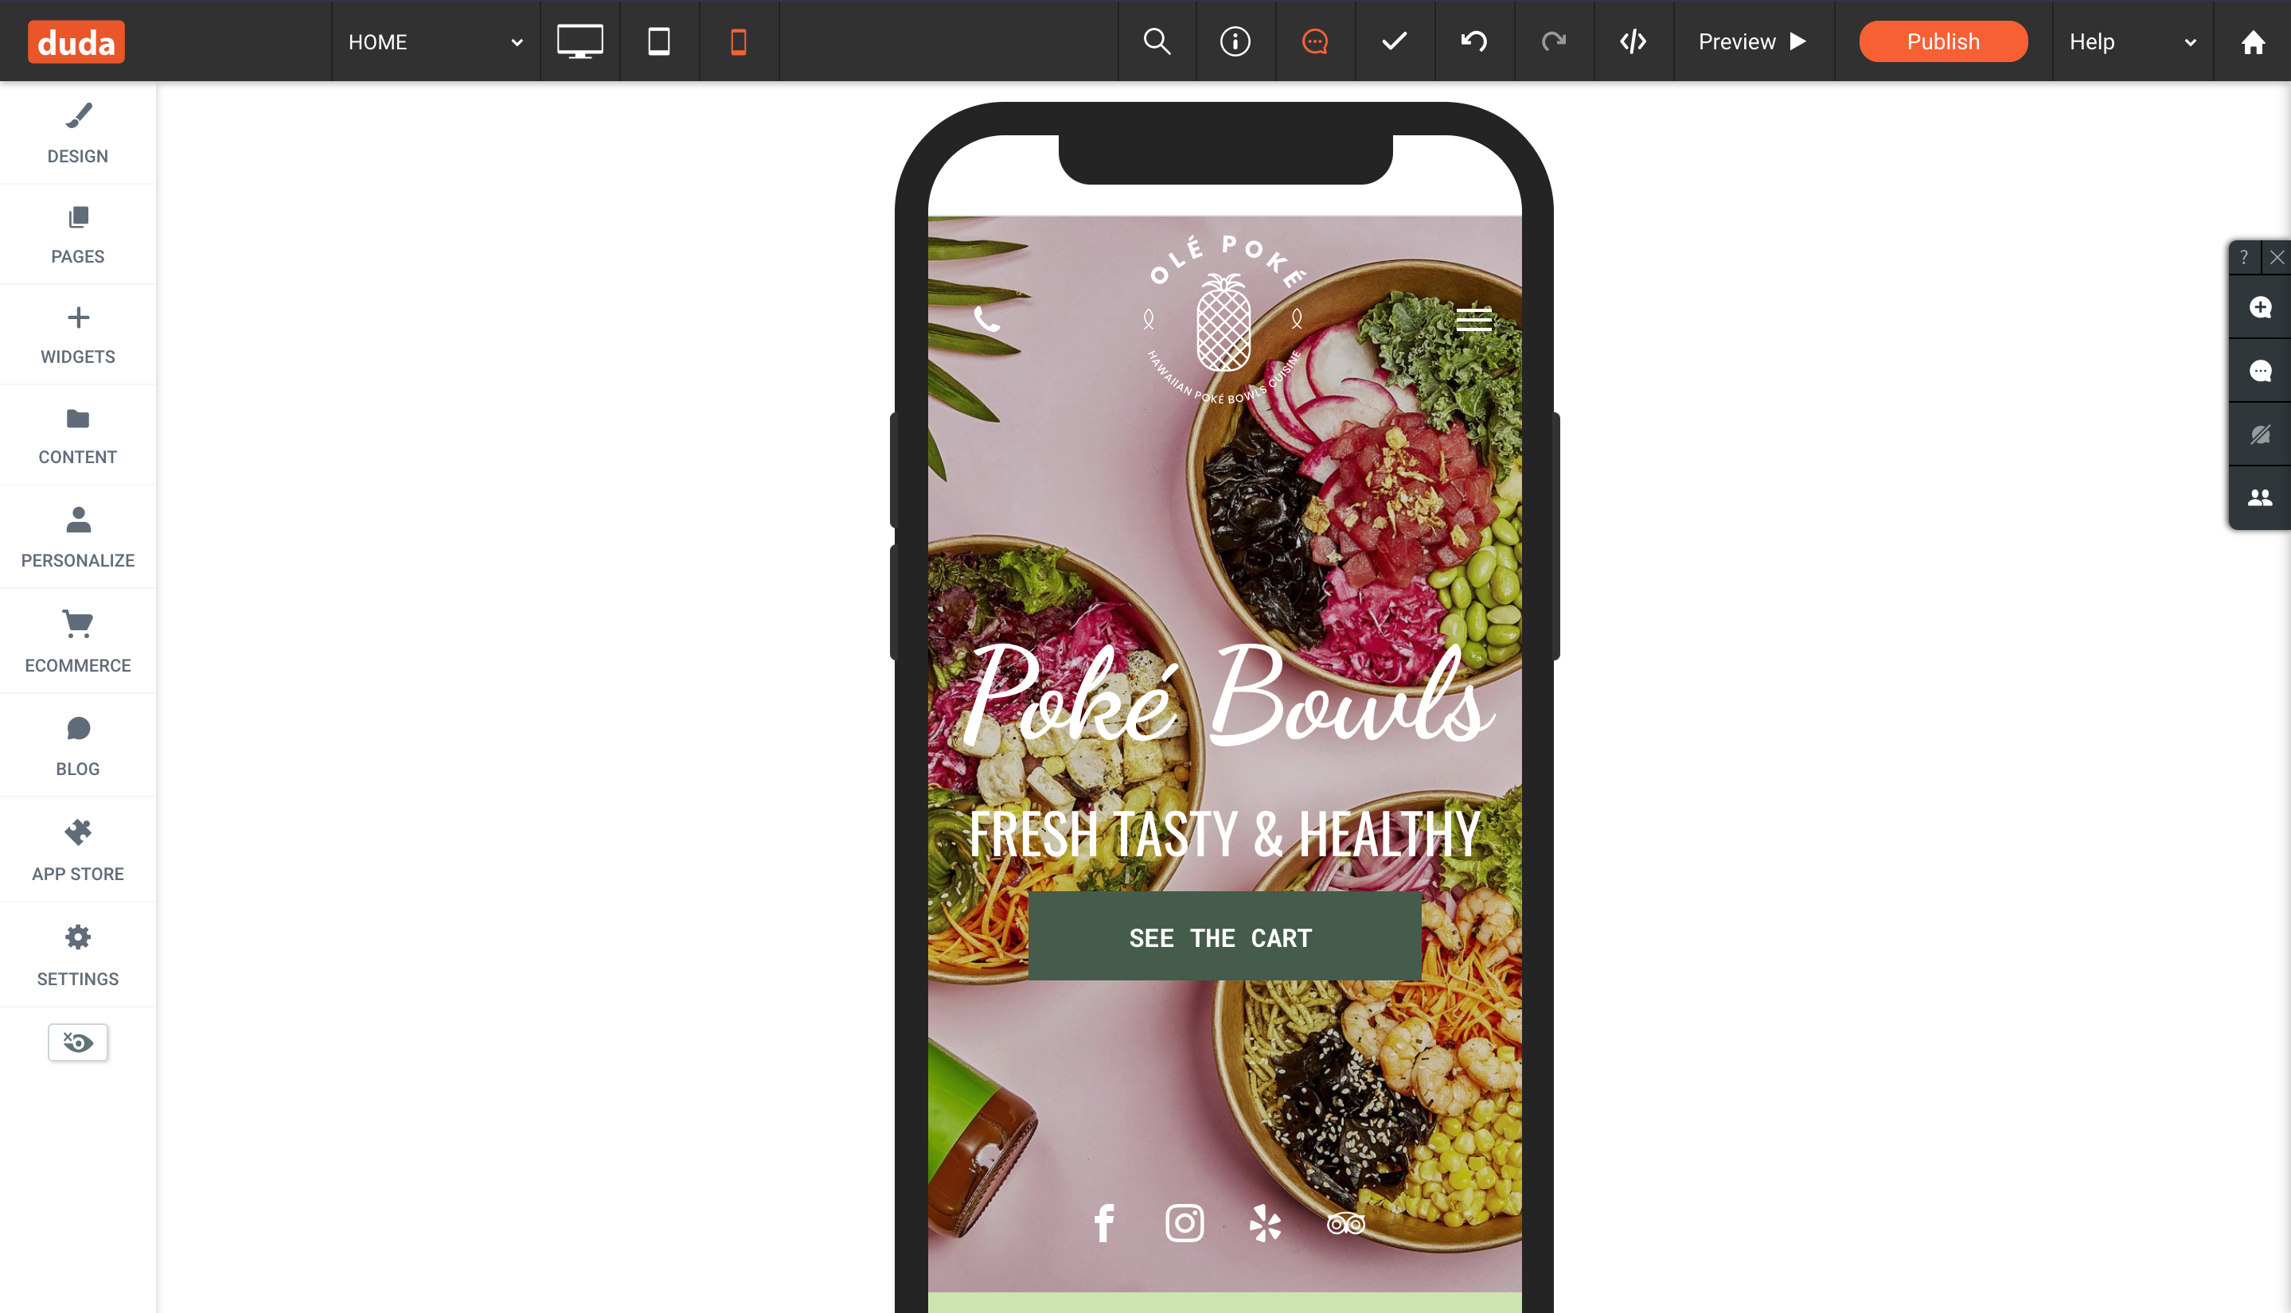Toggle hidden elements eye button
2291x1313 pixels.
coord(77,1042)
